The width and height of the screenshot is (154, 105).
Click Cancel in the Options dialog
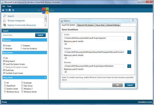tap(130, 85)
